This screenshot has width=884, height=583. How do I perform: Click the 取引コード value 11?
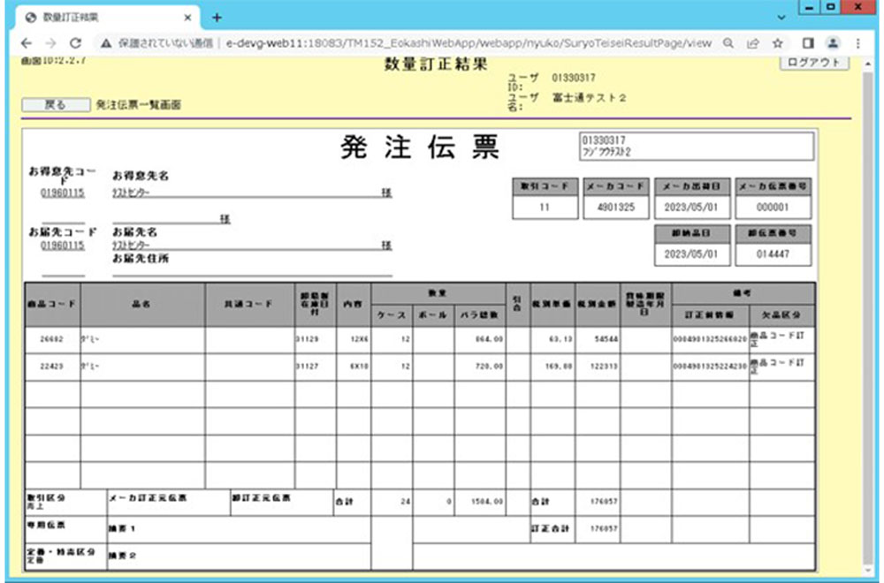545,208
